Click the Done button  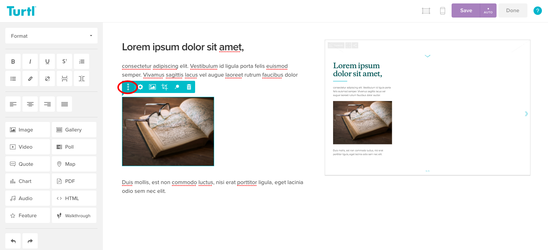coord(513,11)
